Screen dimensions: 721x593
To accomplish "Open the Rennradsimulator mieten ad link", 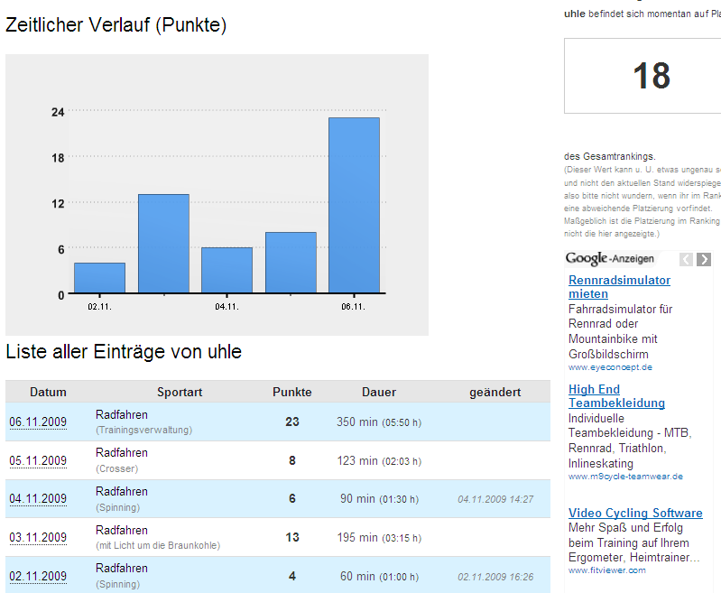I will click(619, 287).
